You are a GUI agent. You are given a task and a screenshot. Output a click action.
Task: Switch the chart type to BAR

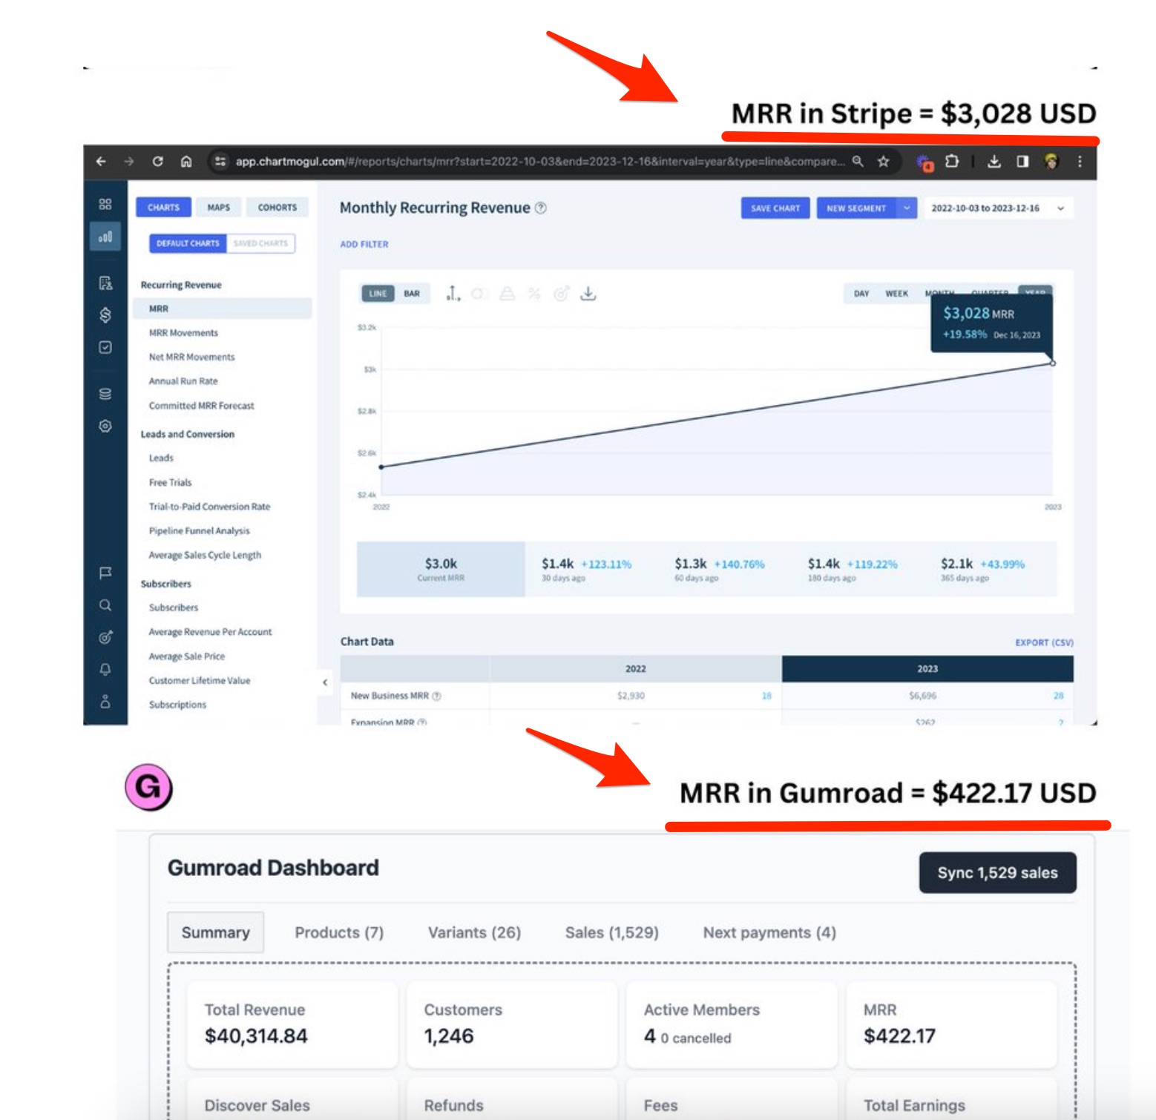(x=412, y=294)
